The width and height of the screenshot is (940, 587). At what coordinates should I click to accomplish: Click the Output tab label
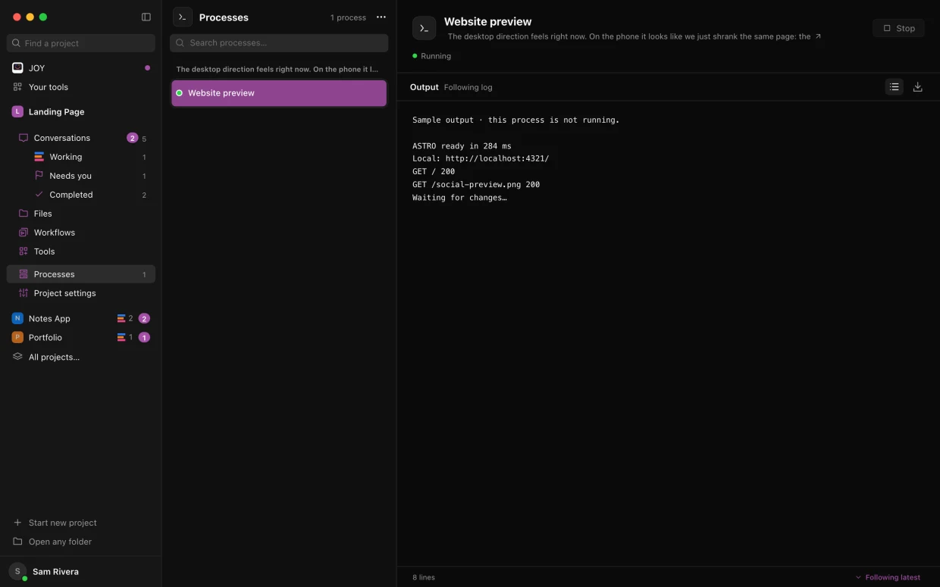click(425, 87)
